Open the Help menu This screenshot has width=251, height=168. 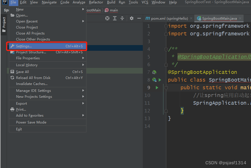(173, 2)
